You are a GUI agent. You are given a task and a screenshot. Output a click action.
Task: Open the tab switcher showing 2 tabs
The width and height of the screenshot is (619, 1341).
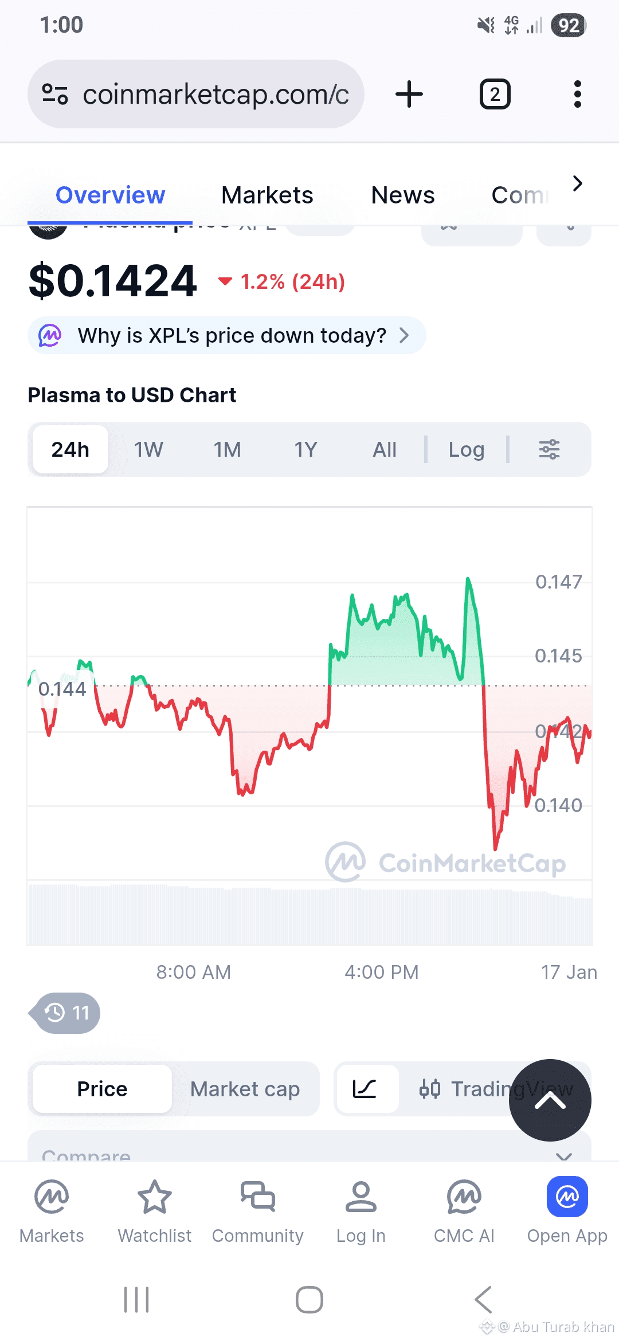point(495,94)
